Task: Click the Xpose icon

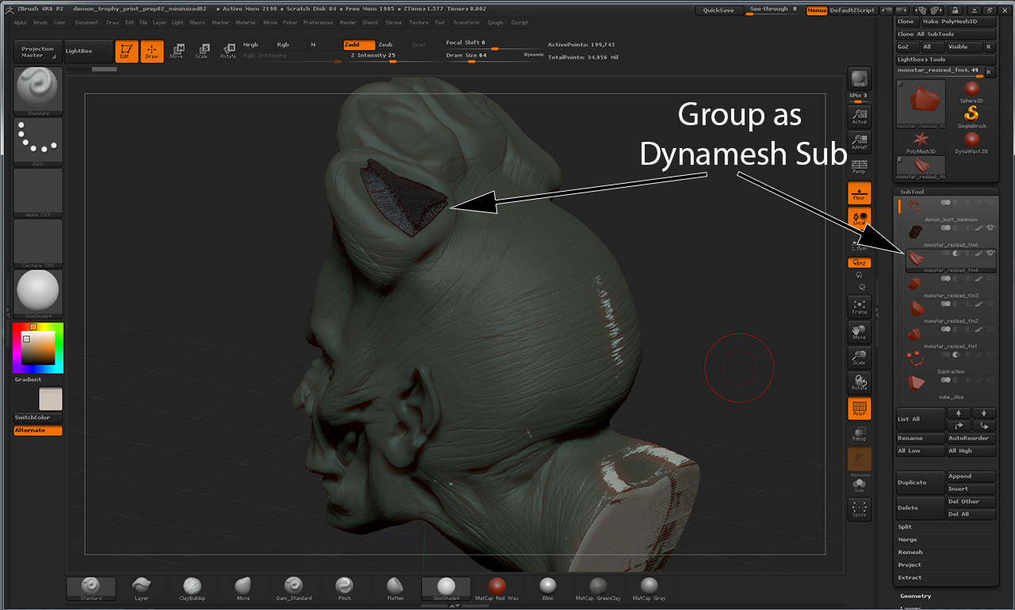Action: click(859, 509)
